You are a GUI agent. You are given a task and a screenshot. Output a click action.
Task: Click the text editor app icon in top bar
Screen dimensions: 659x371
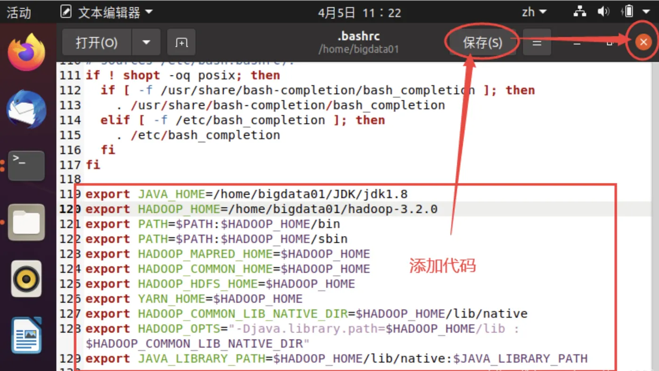click(66, 12)
